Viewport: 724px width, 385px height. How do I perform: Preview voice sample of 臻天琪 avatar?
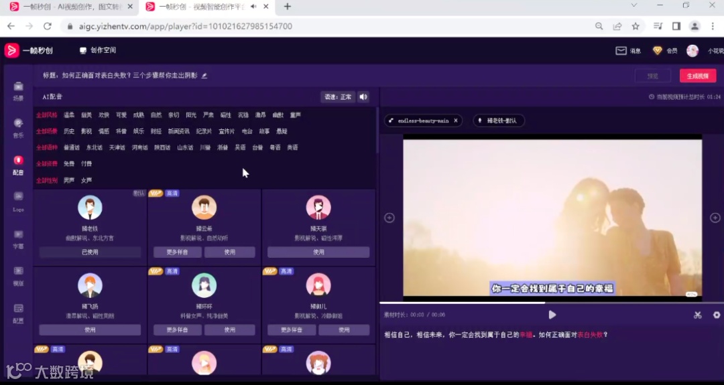tap(318, 208)
